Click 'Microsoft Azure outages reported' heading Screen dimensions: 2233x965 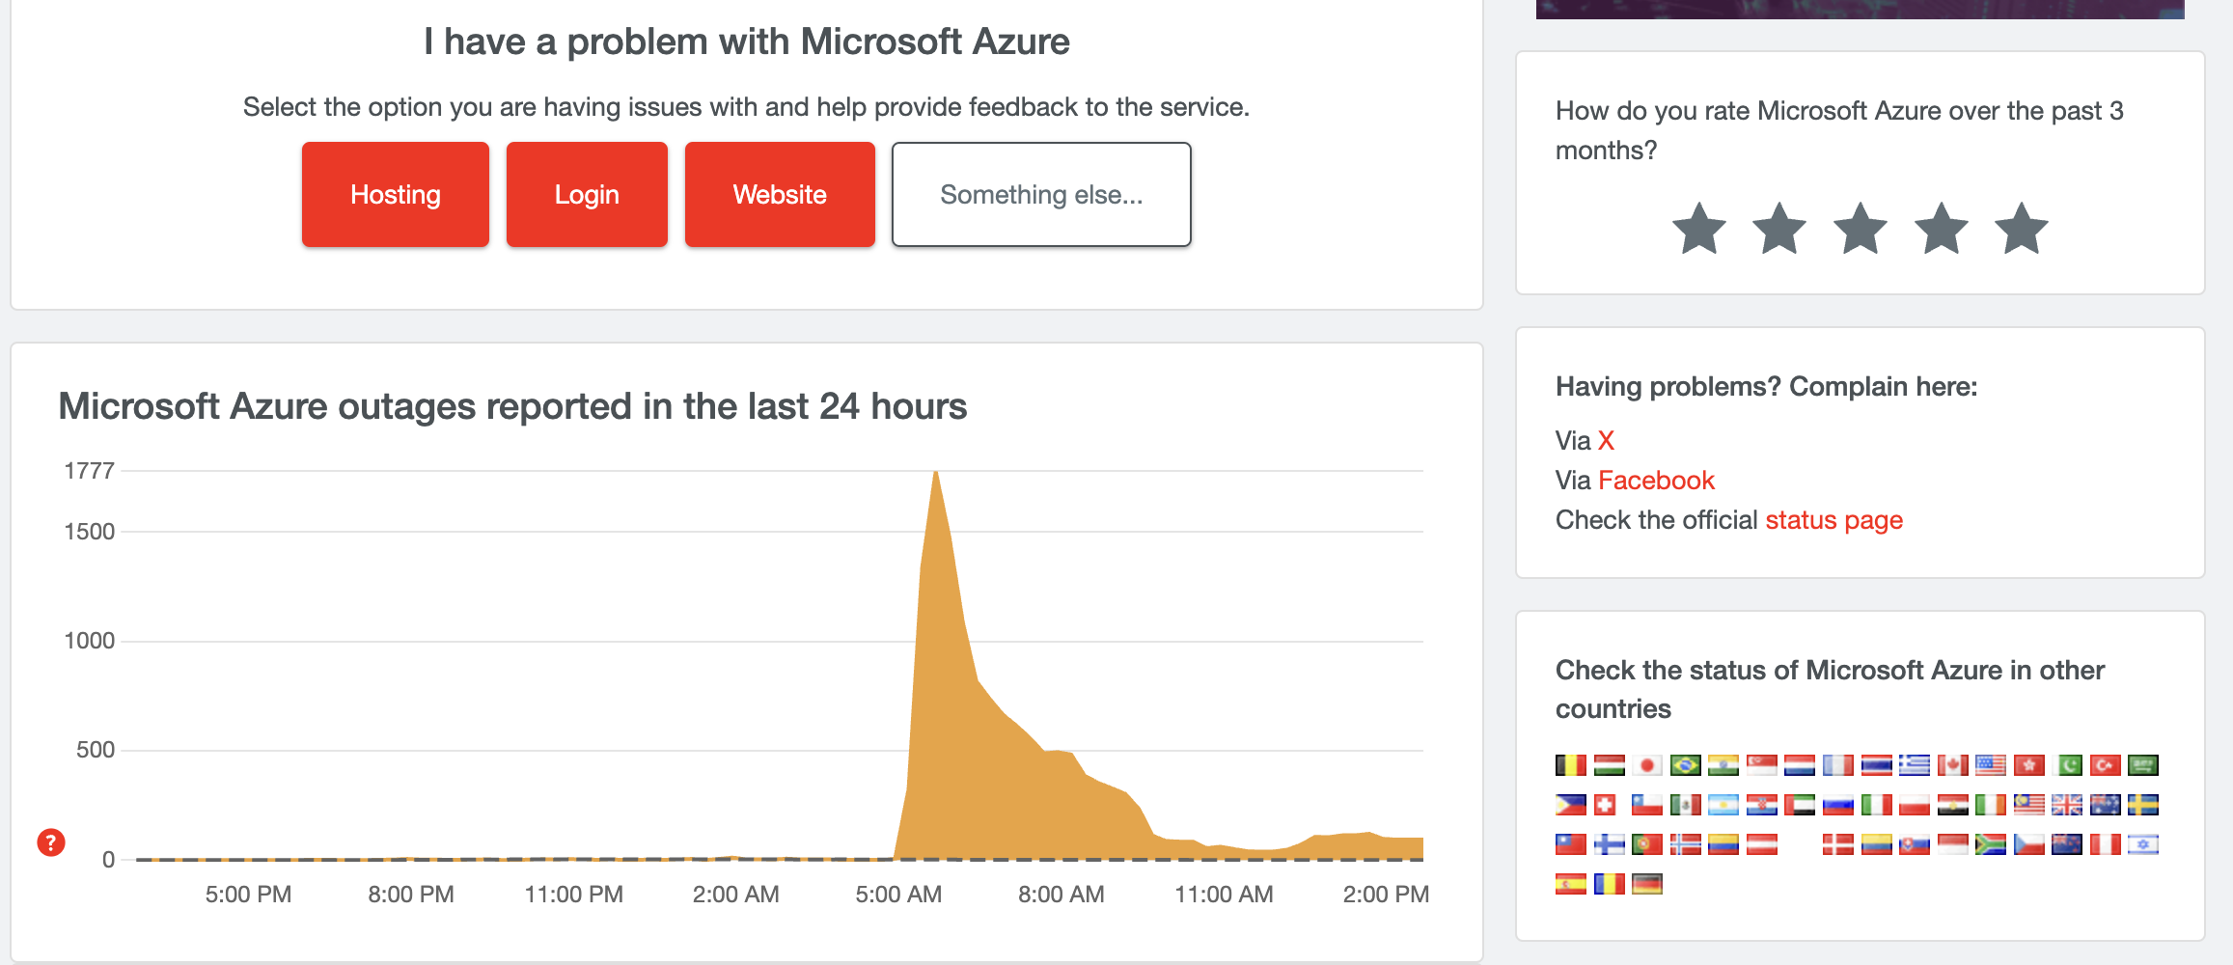(x=512, y=406)
